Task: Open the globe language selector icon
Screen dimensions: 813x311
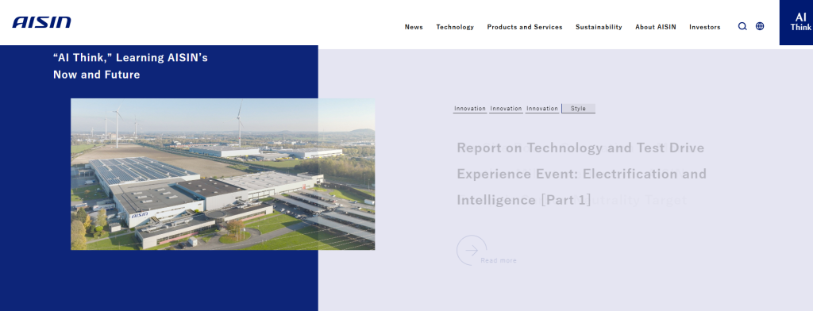Action: 760,26
